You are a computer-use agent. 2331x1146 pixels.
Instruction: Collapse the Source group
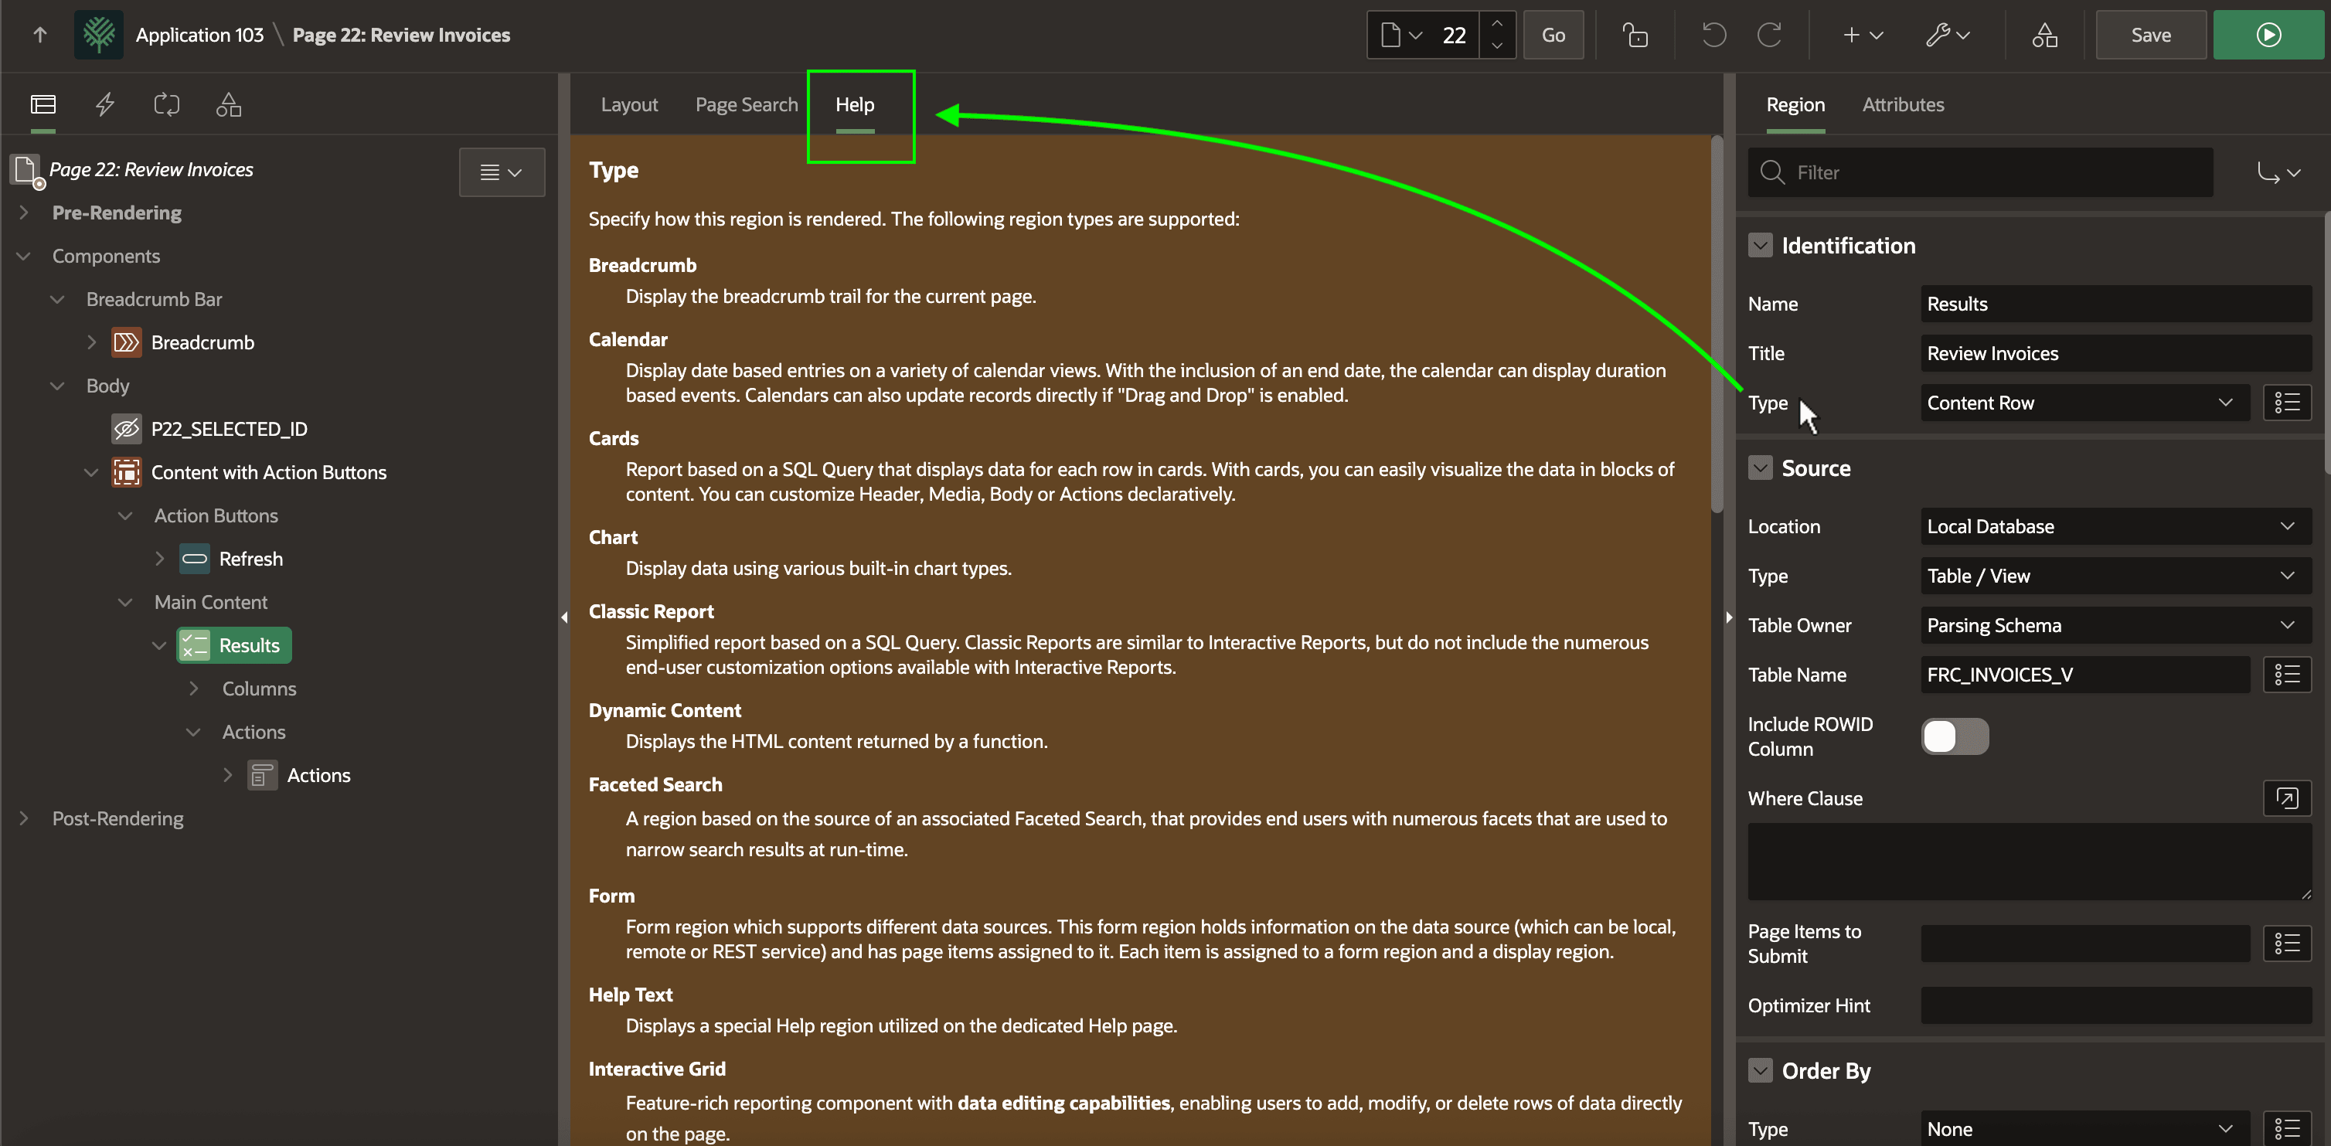(x=1760, y=468)
